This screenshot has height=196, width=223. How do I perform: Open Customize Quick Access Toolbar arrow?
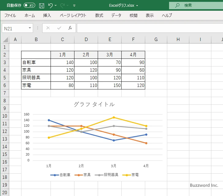[74, 6]
